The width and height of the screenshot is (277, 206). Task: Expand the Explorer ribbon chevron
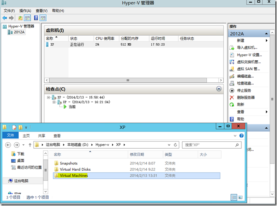click(235, 135)
